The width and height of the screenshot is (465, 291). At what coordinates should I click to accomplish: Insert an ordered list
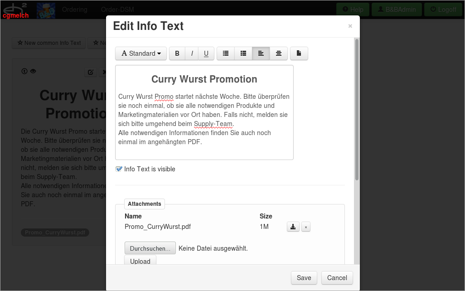pyautogui.click(x=243, y=53)
